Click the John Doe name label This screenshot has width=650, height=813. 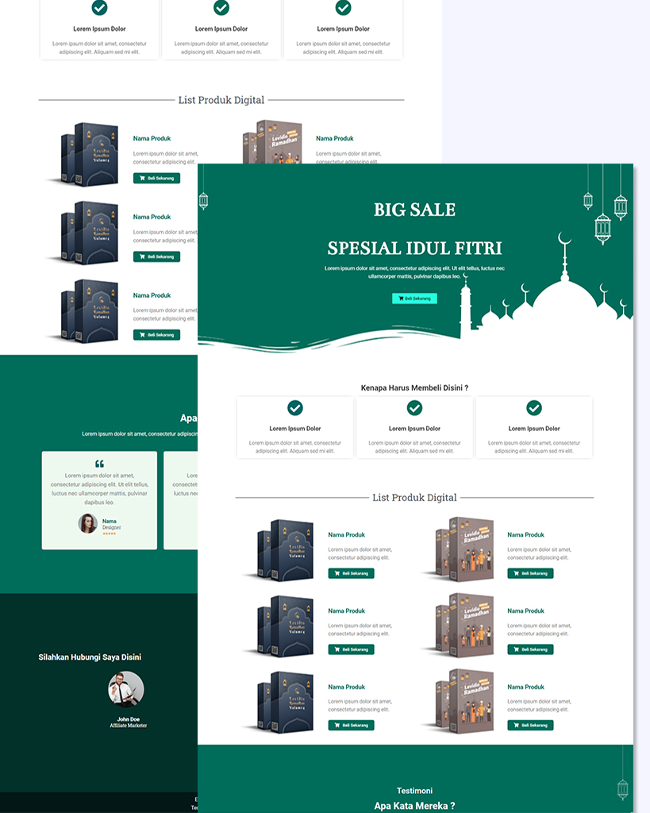point(128,719)
